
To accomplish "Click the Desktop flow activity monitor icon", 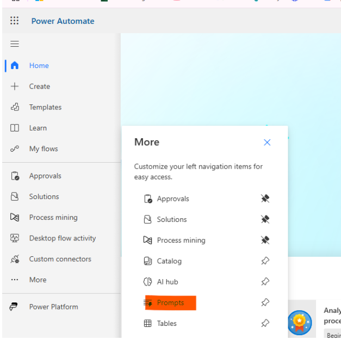I will (15, 238).
